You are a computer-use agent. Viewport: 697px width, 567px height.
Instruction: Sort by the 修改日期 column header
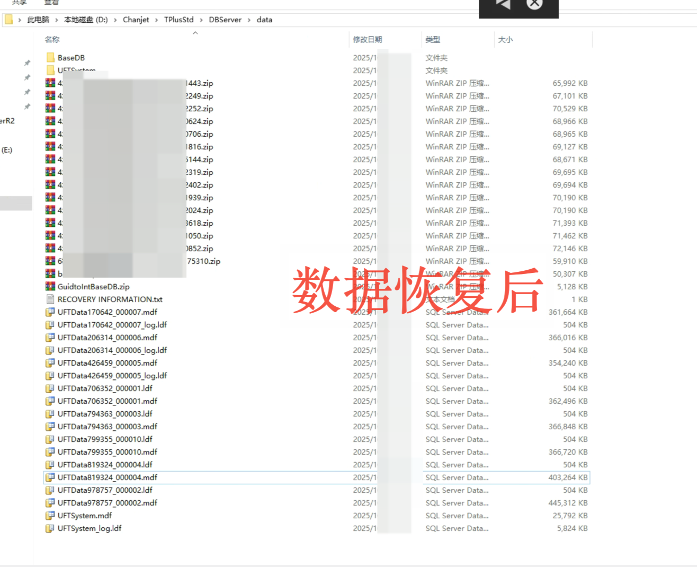[x=367, y=40]
